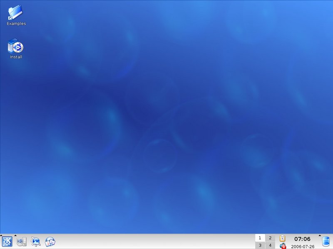Switch to virtual desktop 1
This screenshot has height=249, width=333.
260,238
